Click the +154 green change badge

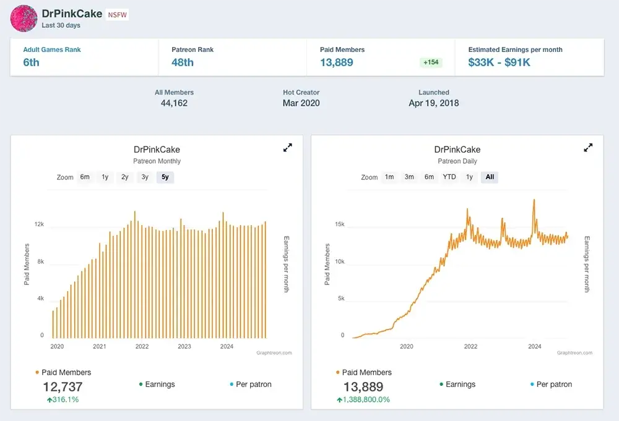coord(431,62)
